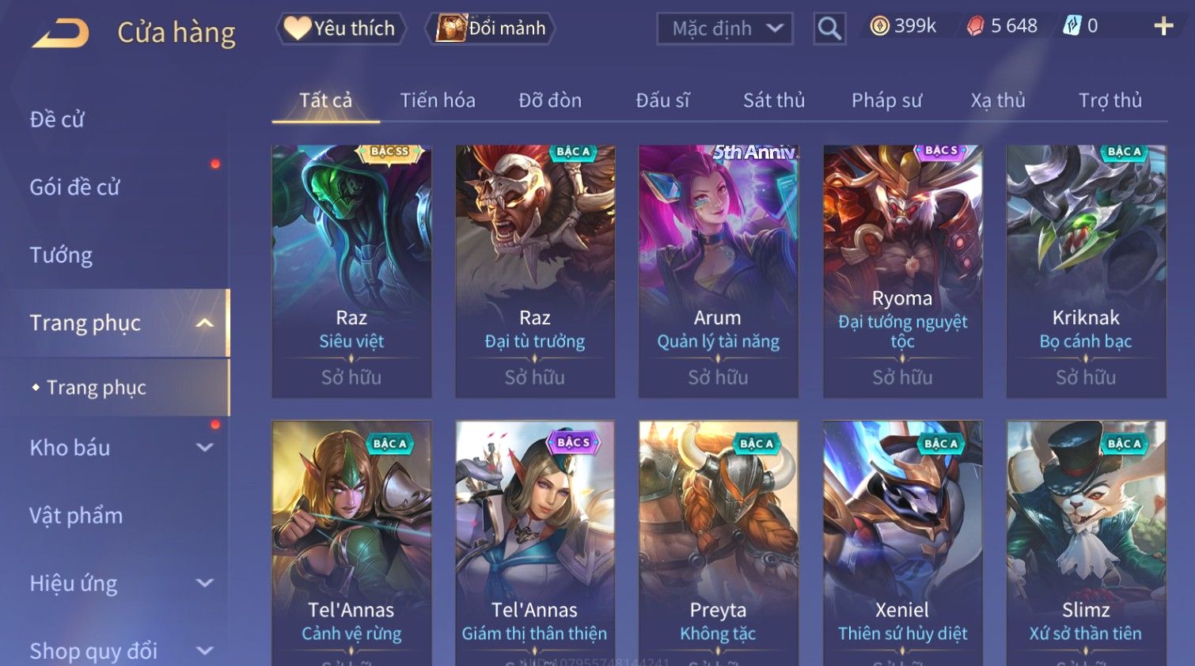This screenshot has width=1195, height=666.
Task: Click the chest icon on Đổi mảnh
Action: click(x=451, y=28)
